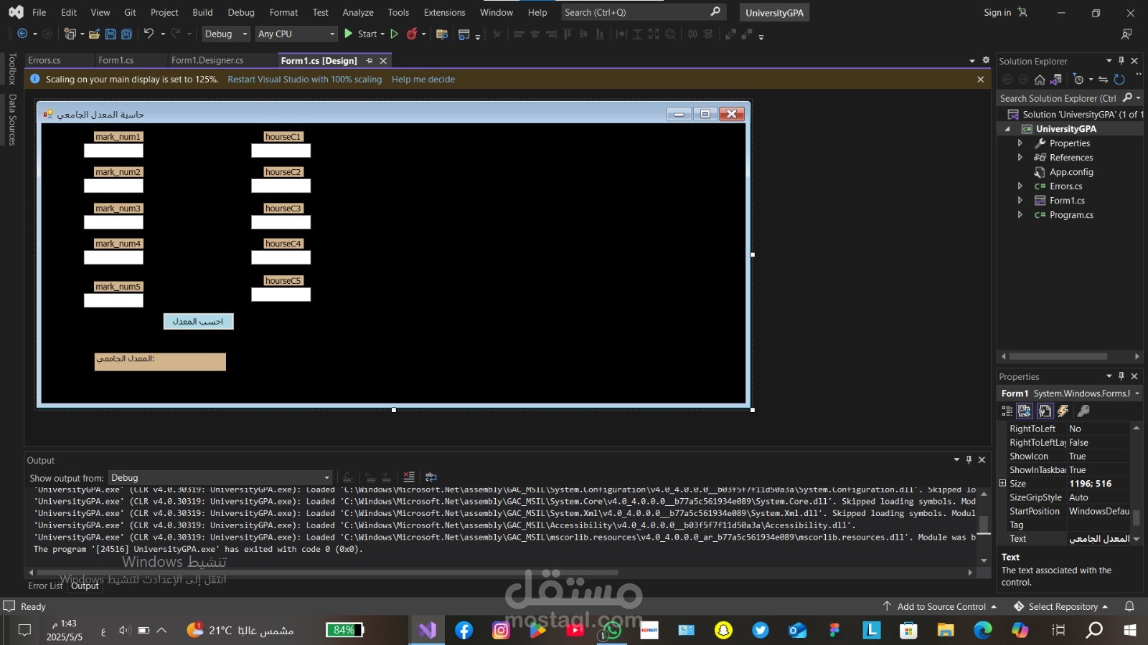Click the New Project toolbar icon
This screenshot has height=645, width=1148.
click(70, 34)
